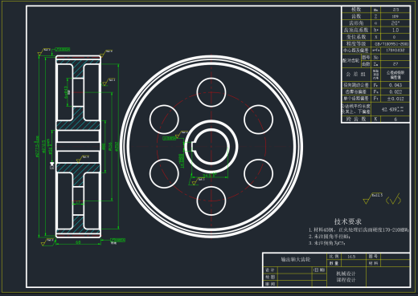Viewport: 418px width, 296px height.
Task: Click the 跨齿数 row label
Action: 356,119
